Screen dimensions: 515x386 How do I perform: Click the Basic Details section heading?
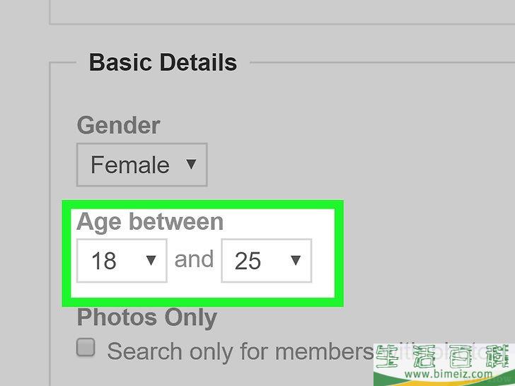163,62
